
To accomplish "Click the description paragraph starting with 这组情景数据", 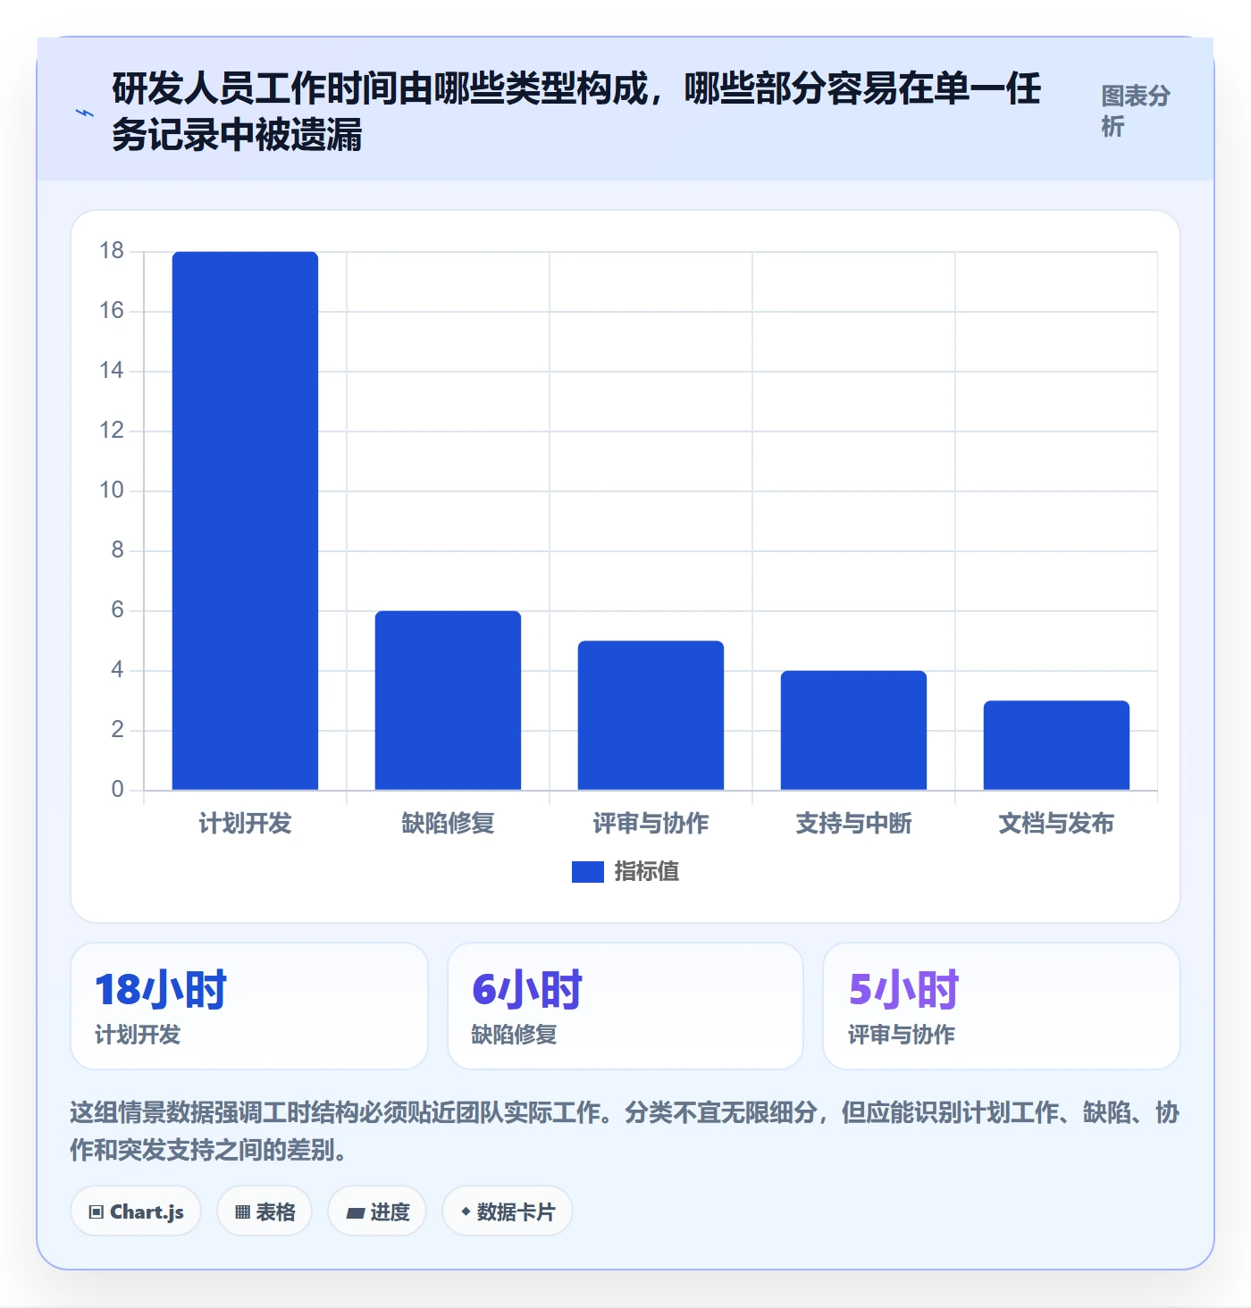I will click(x=625, y=1131).
